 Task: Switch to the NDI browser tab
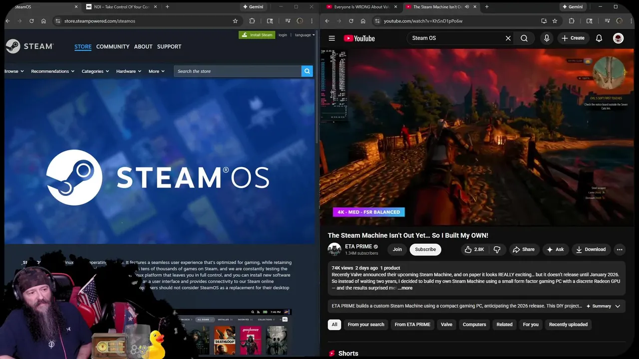(x=121, y=7)
